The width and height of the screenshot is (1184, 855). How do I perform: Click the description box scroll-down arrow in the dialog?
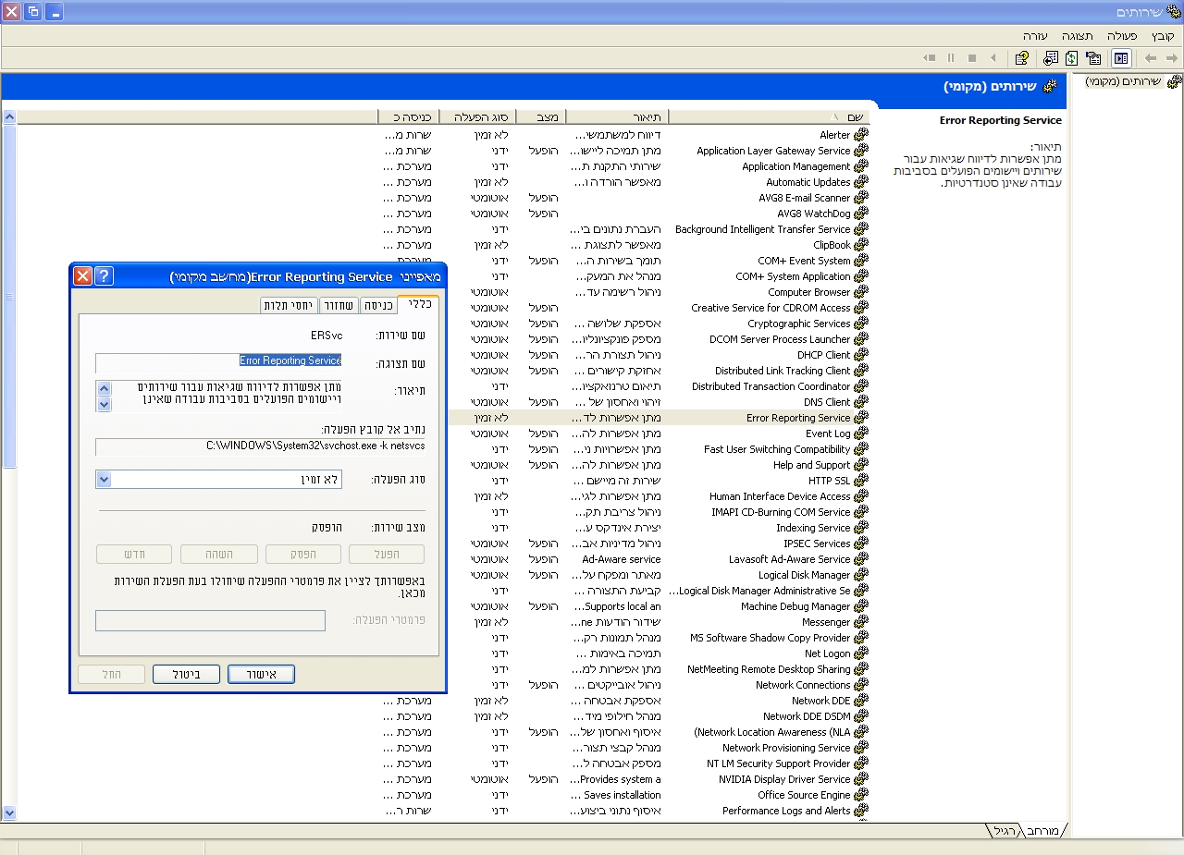104,404
